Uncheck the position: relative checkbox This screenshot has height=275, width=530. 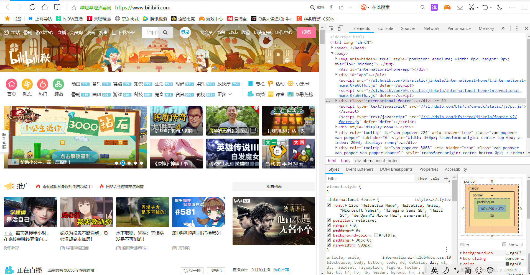[x=329, y=220]
